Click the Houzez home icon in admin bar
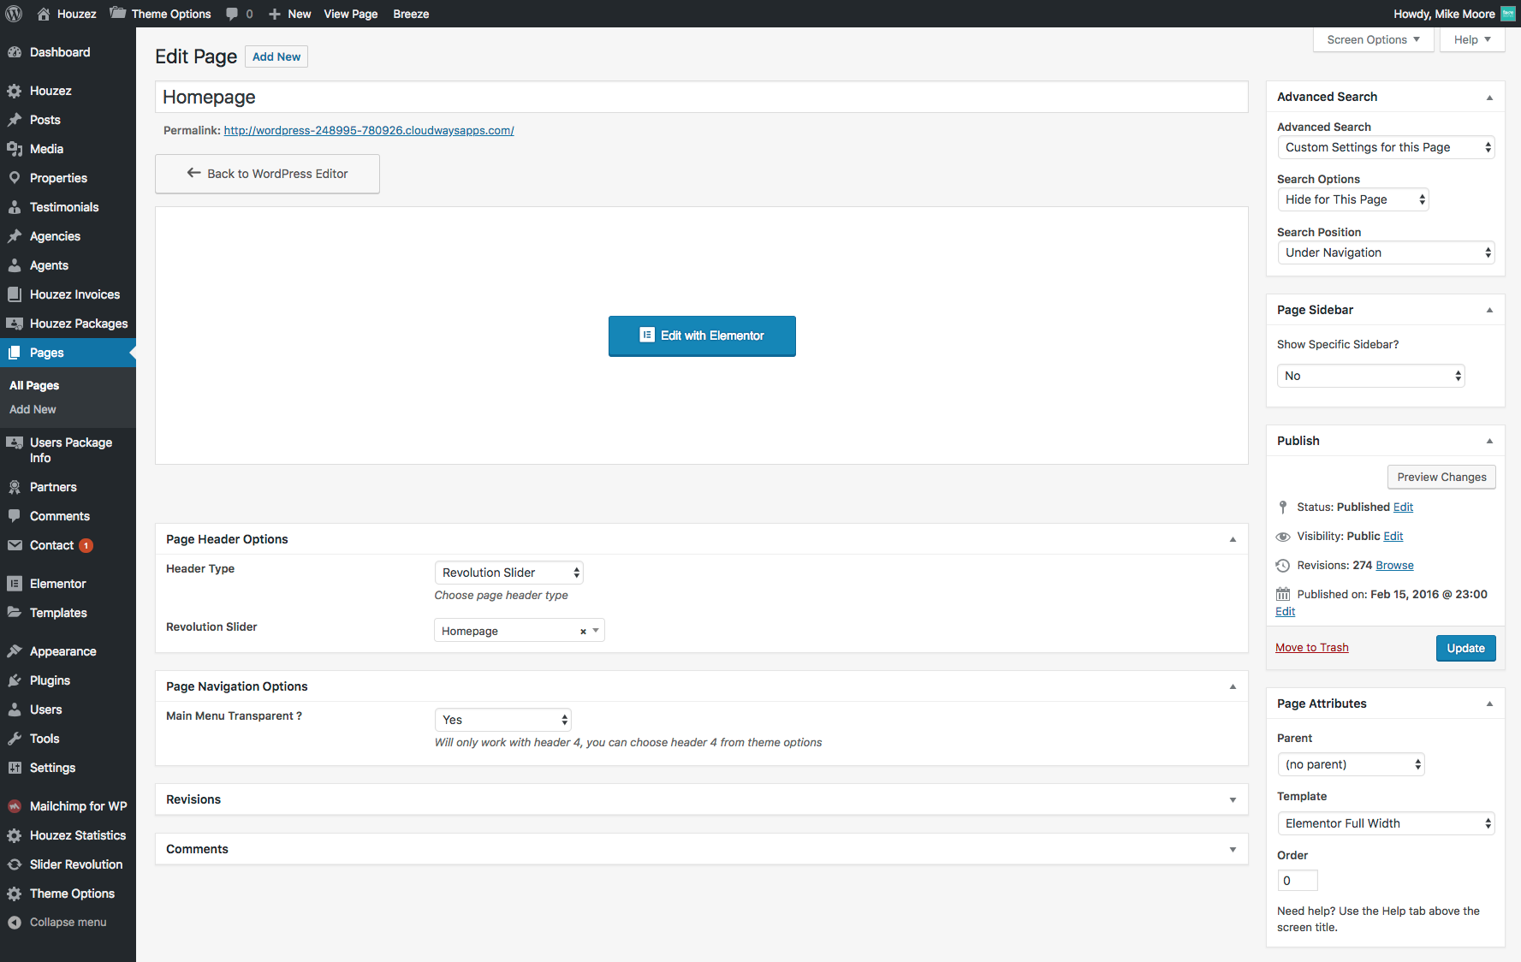This screenshot has width=1521, height=962. pyautogui.click(x=44, y=14)
